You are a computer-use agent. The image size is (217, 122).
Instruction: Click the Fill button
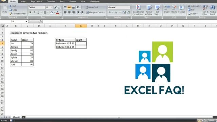(192, 10)
